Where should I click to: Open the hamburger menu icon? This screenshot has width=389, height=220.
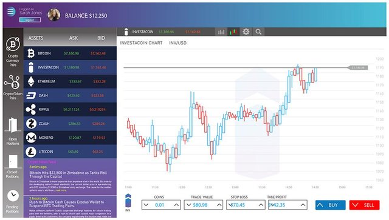[x=11, y=12]
